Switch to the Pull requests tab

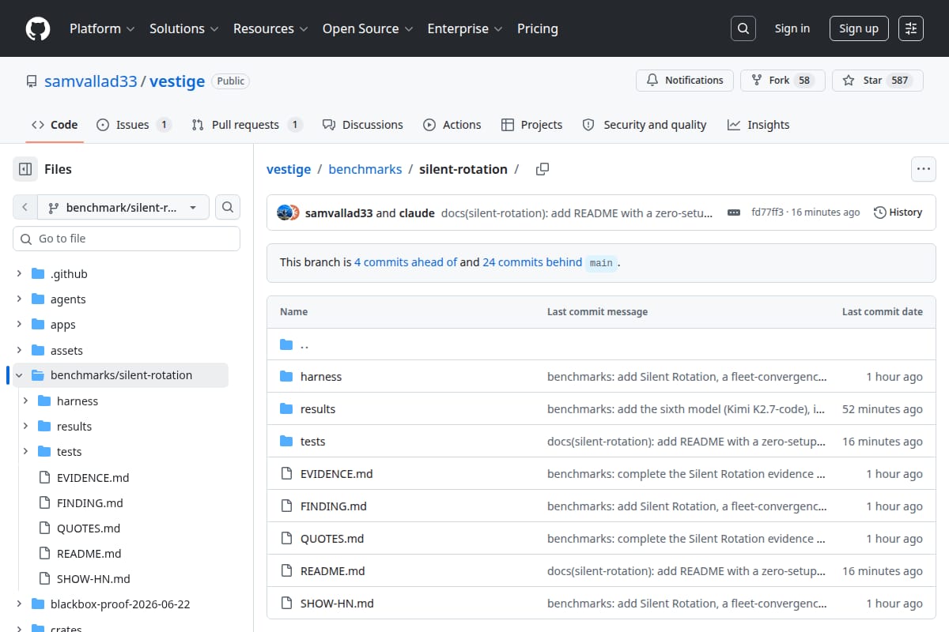pyautogui.click(x=247, y=125)
